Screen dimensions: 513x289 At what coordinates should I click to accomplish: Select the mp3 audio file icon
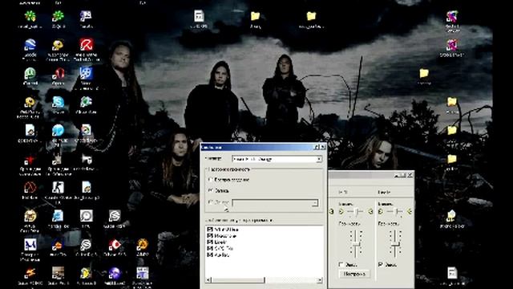tap(87, 187)
